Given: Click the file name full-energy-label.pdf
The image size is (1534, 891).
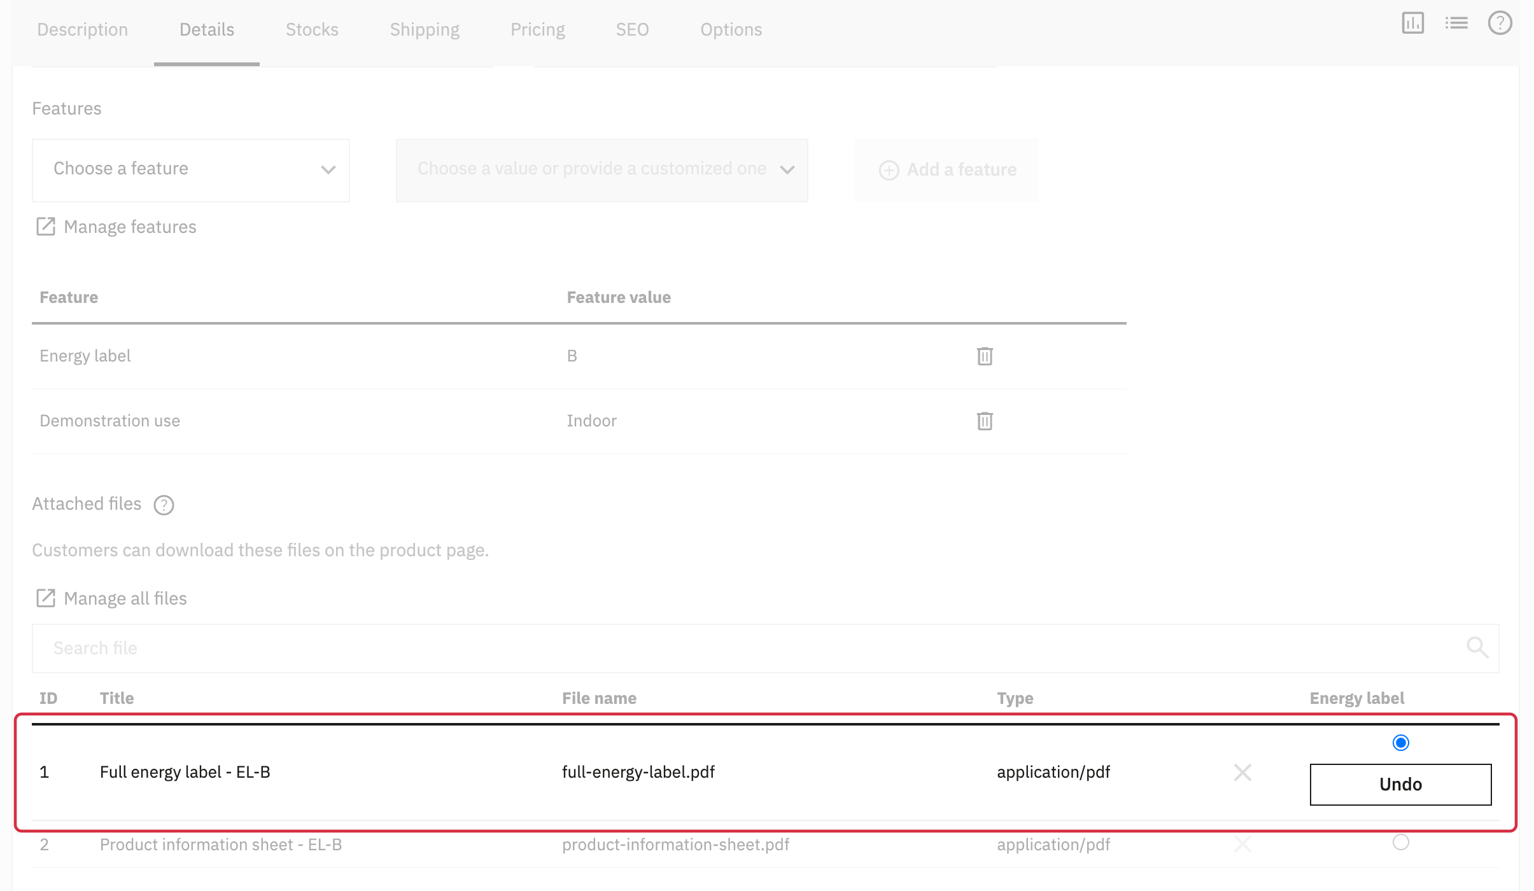Looking at the screenshot, I should (x=638, y=773).
